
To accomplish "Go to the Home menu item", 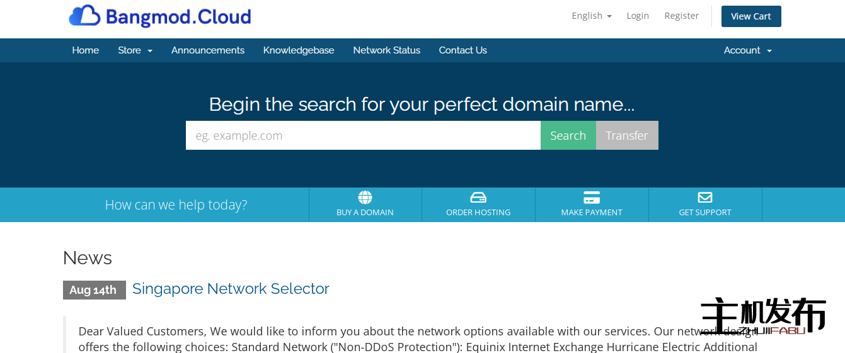I will click(85, 50).
